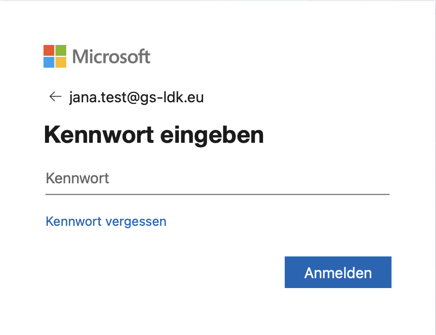Open the Kennwort vergessen link
Viewport: 436px width, 335px height.
[106, 221]
